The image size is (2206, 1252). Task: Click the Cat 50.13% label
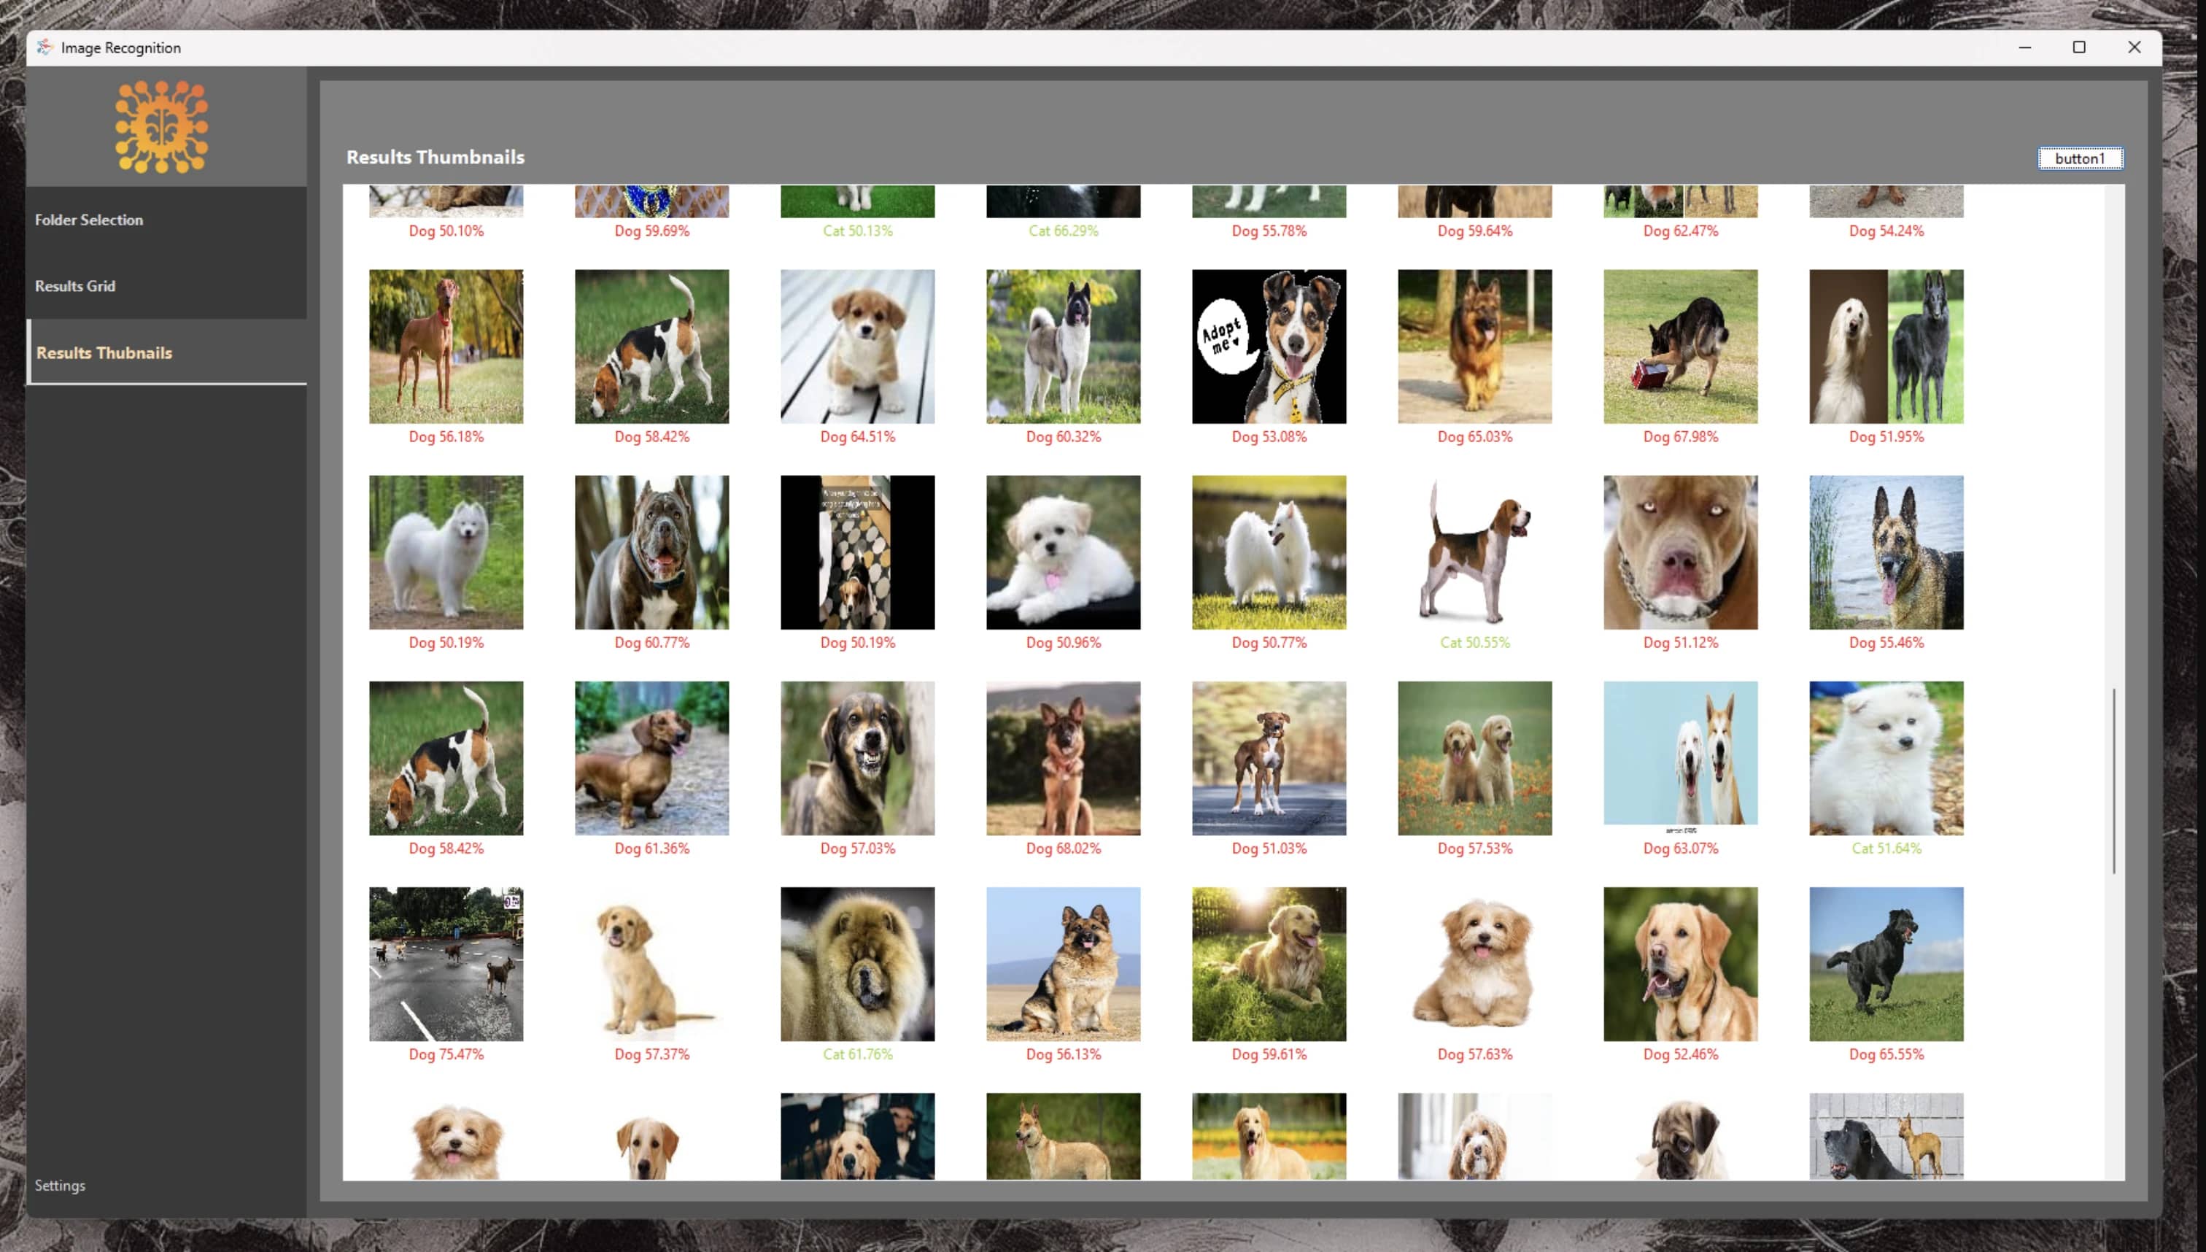857,231
